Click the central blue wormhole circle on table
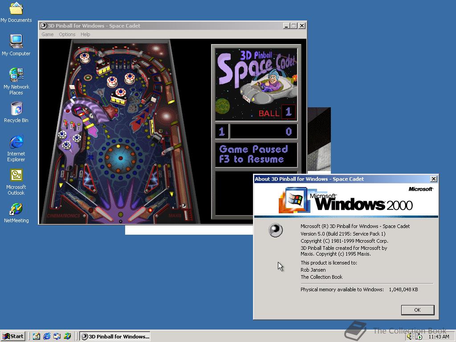 [120, 158]
